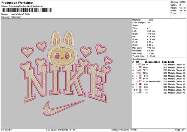Image resolution: width=187 pixels, height=132 pixels.
Task: Pick the swatch in the 3072-stitch row
Action: [x=140, y=70]
